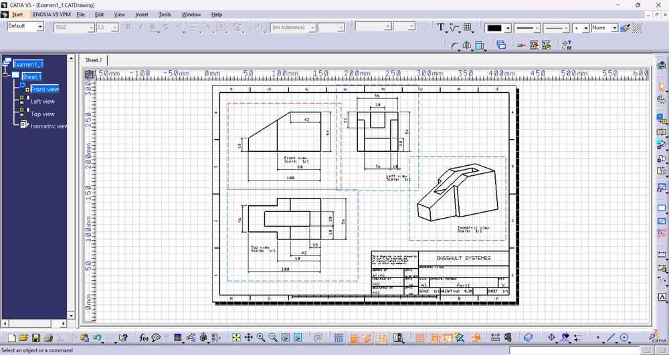Open the black graphic color swatch dropdown

[x=508, y=27]
